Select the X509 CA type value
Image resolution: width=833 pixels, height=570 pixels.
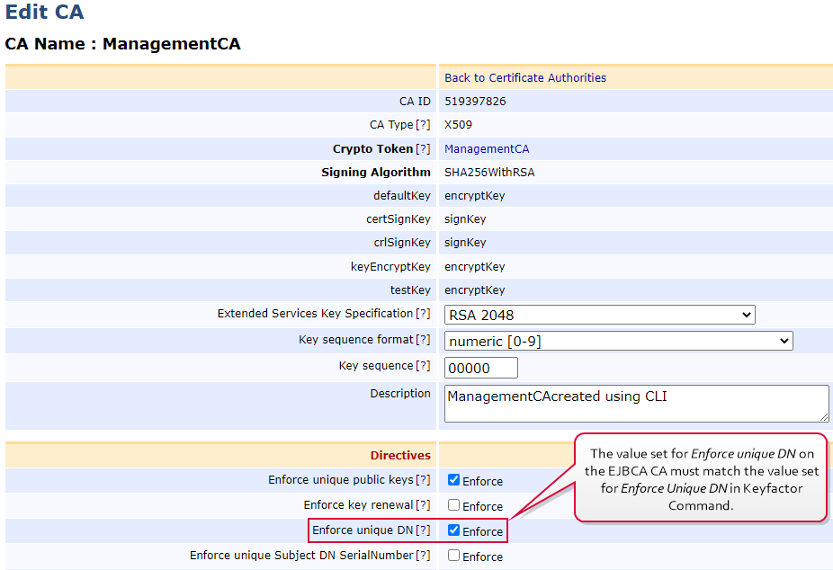tap(458, 125)
